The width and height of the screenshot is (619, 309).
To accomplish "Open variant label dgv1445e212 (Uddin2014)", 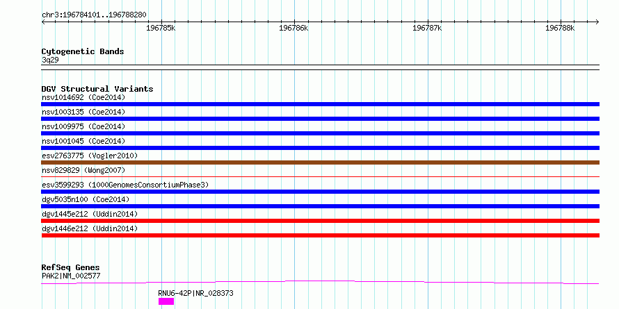I will coord(90,214).
